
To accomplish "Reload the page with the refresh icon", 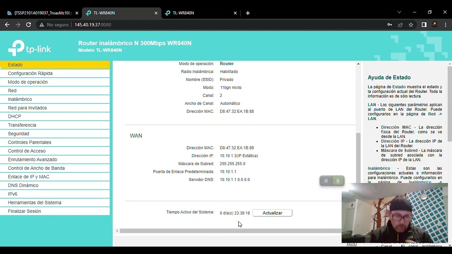I will click(x=29, y=25).
